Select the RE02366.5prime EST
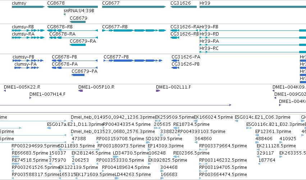 coord(176,157)
